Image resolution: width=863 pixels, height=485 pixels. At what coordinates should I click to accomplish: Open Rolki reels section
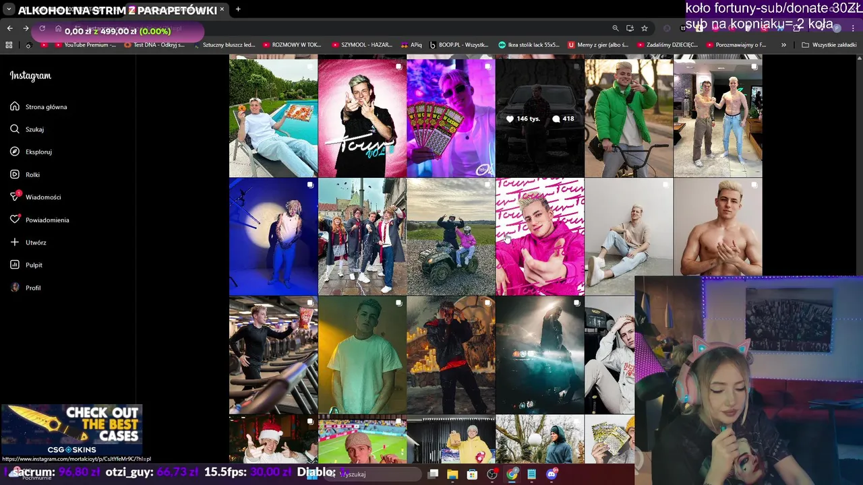click(x=25, y=174)
